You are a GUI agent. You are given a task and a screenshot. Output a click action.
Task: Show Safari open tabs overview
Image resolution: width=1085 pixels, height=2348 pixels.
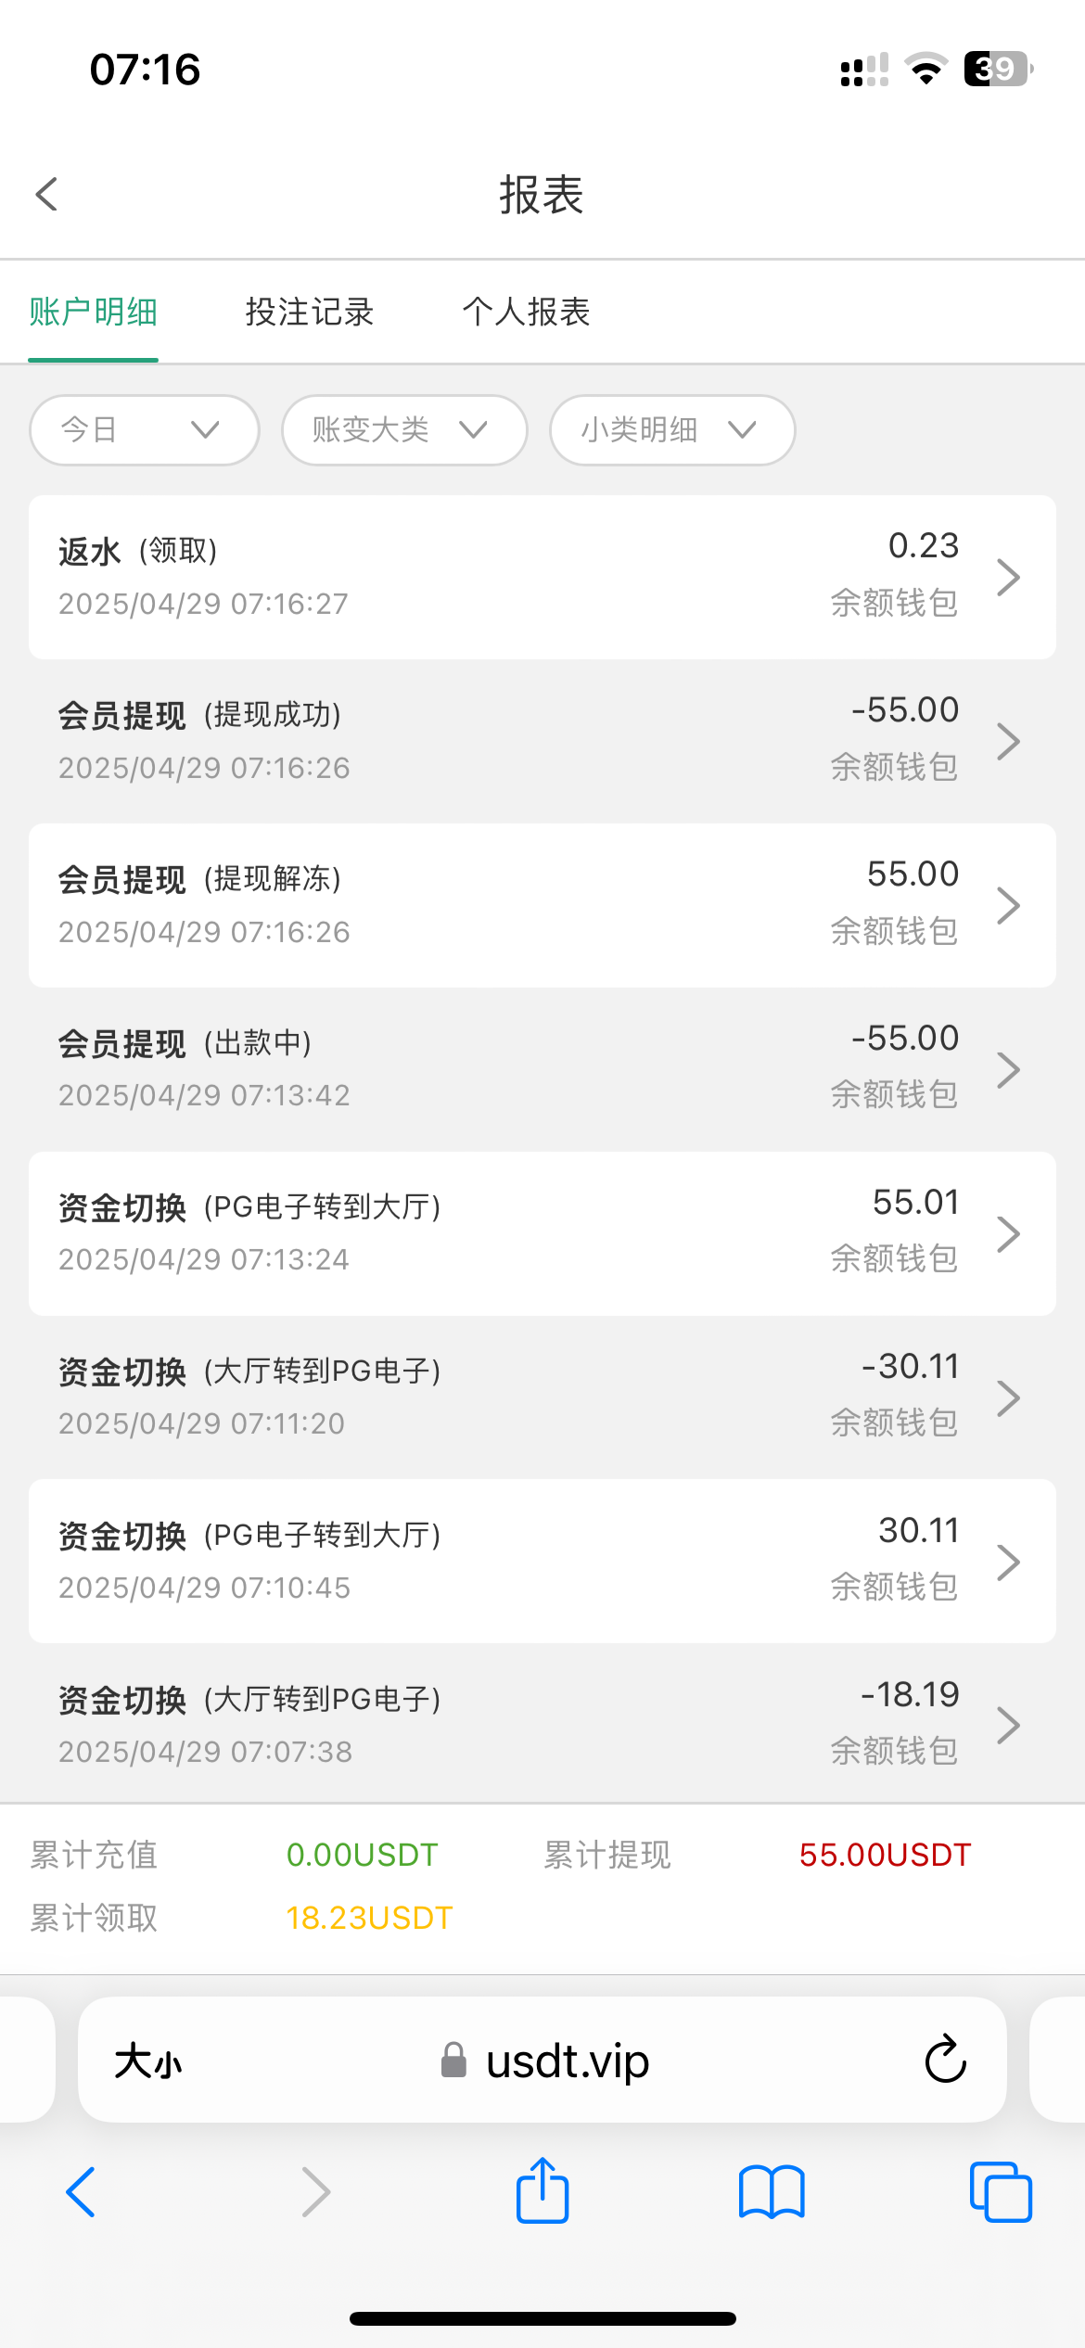[x=1000, y=2191]
